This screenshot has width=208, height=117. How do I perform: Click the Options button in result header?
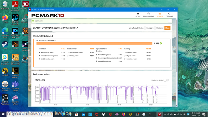159,28
